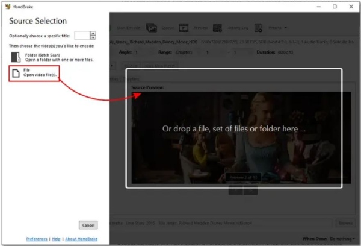Open the When Done dropdown
The width and height of the screenshot is (361, 246).
pyautogui.click(x=343, y=239)
